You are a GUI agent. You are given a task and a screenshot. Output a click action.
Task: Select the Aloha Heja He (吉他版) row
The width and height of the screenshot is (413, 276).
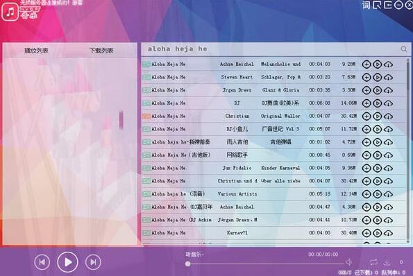tap(274, 155)
